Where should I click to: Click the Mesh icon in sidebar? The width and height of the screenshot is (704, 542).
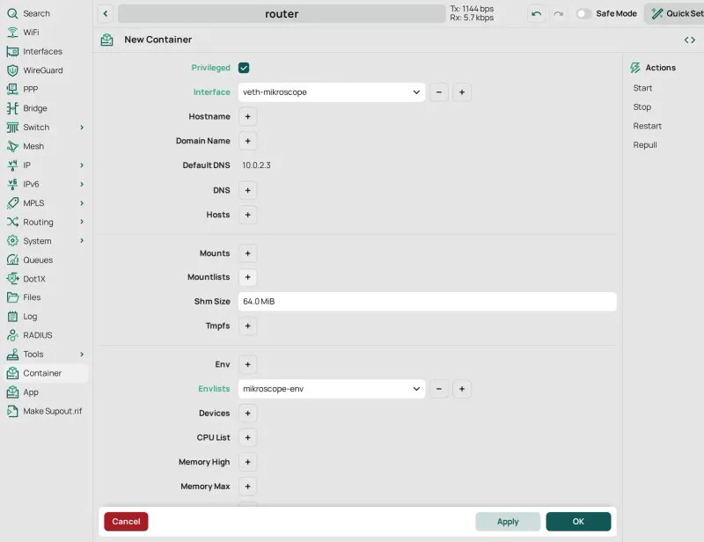[x=12, y=146]
